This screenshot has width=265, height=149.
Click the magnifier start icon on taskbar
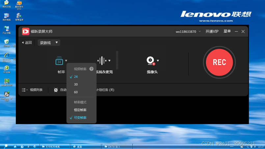(x=5, y=146)
